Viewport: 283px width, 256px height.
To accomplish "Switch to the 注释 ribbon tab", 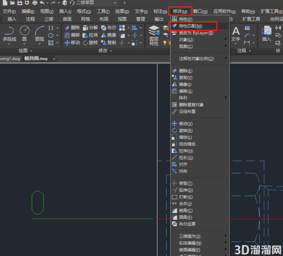I will (30, 19).
